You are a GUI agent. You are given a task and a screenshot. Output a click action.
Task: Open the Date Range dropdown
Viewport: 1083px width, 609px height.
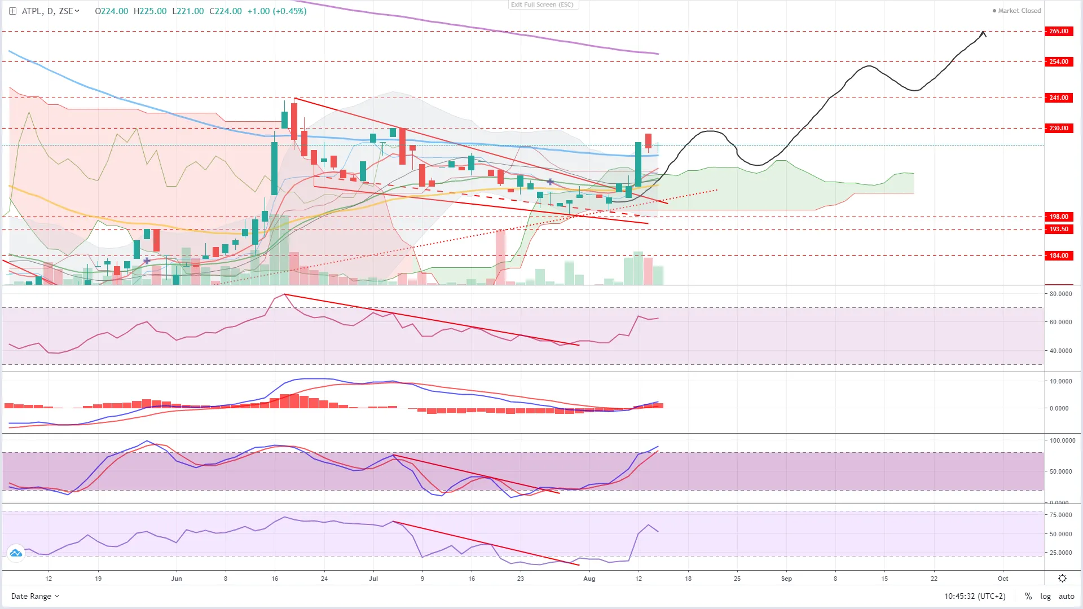[35, 596]
